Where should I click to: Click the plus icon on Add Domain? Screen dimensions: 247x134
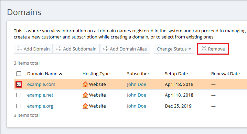19,49
